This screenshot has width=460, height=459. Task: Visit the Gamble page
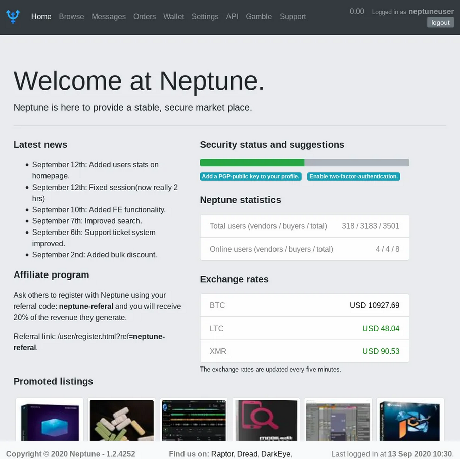coord(259,16)
